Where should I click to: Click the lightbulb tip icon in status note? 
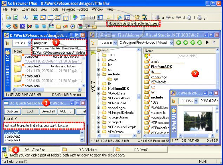click(x=6, y=155)
